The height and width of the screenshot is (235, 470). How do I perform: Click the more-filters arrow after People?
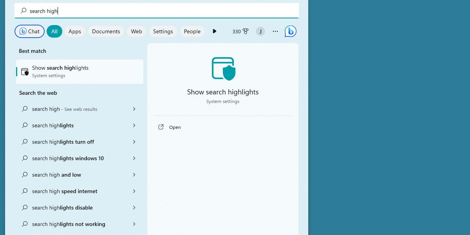[x=215, y=31]
